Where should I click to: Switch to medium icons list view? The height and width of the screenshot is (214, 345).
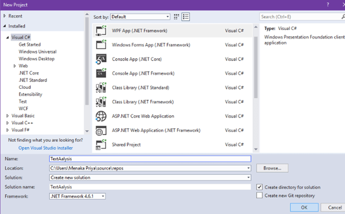186,17
